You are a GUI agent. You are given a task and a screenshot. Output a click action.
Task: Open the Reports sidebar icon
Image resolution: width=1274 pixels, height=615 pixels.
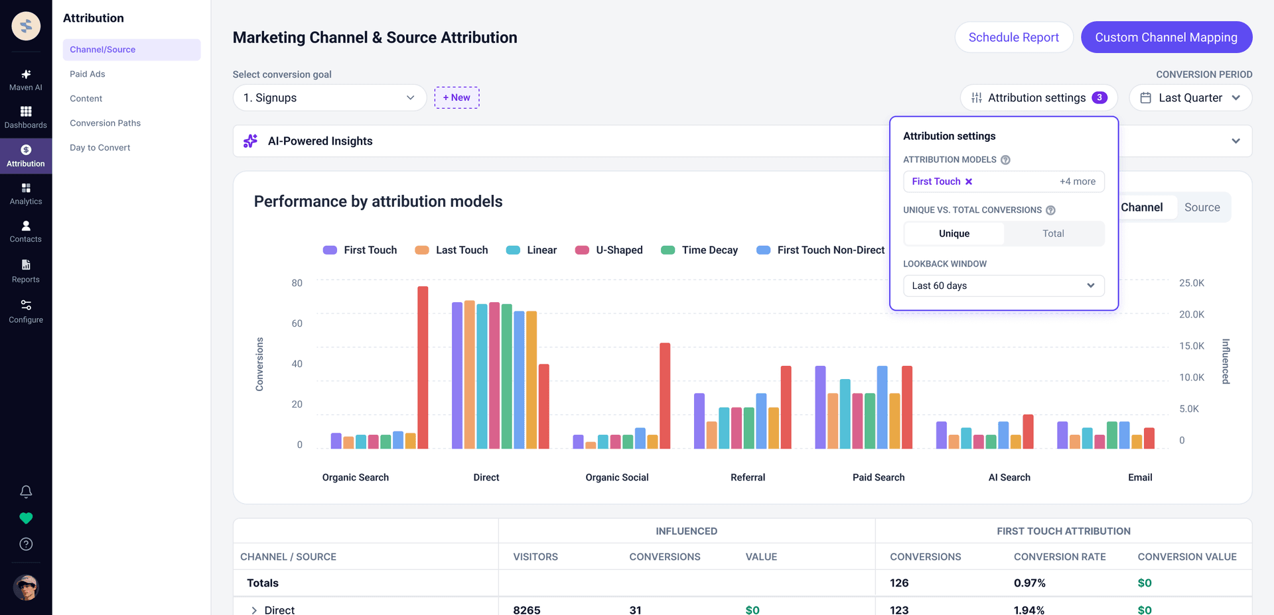pyautogui.click(x=26, y=271)
